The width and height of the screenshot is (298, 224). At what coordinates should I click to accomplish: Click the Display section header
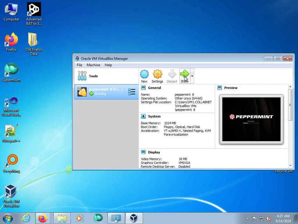coord(154,152)
